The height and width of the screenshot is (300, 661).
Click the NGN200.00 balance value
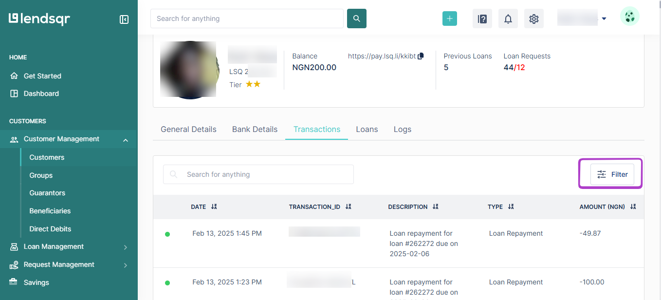(314, 68)
